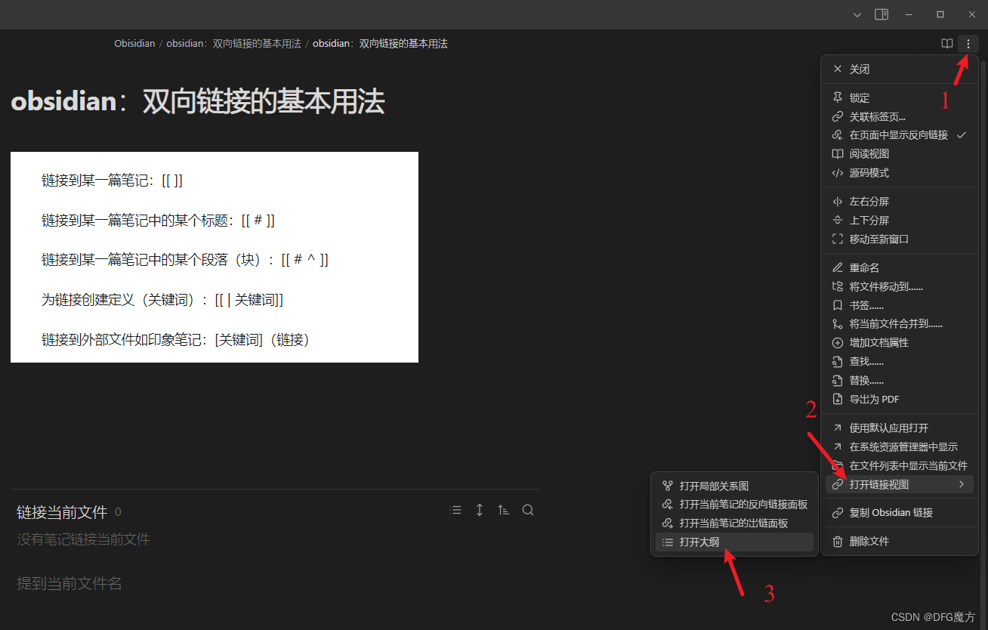Select 关闭 in the context menu
This screenshot has height=630, width=988.
coord(900,69)
